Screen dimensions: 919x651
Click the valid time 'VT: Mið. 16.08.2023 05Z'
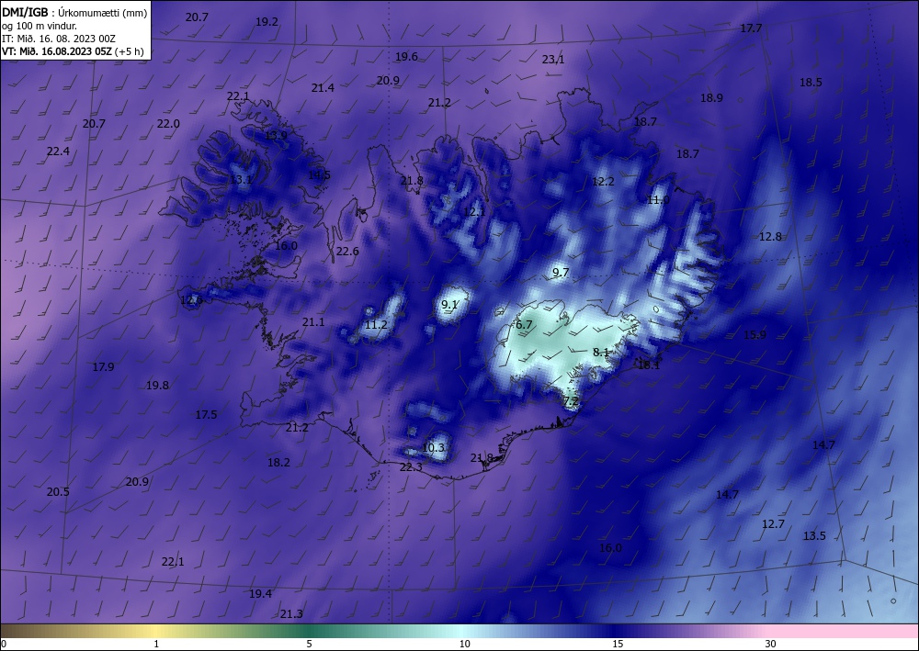(57, 51)
